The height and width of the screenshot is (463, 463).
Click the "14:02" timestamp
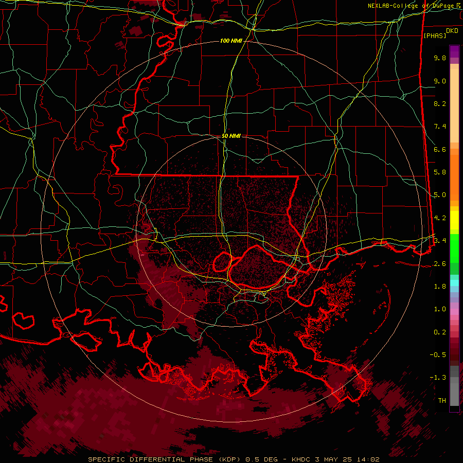click(x=369, y=459)
